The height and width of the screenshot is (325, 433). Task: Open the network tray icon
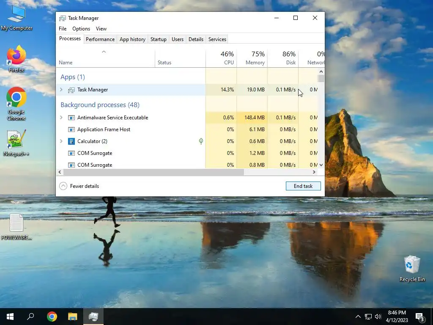(368, 317)
